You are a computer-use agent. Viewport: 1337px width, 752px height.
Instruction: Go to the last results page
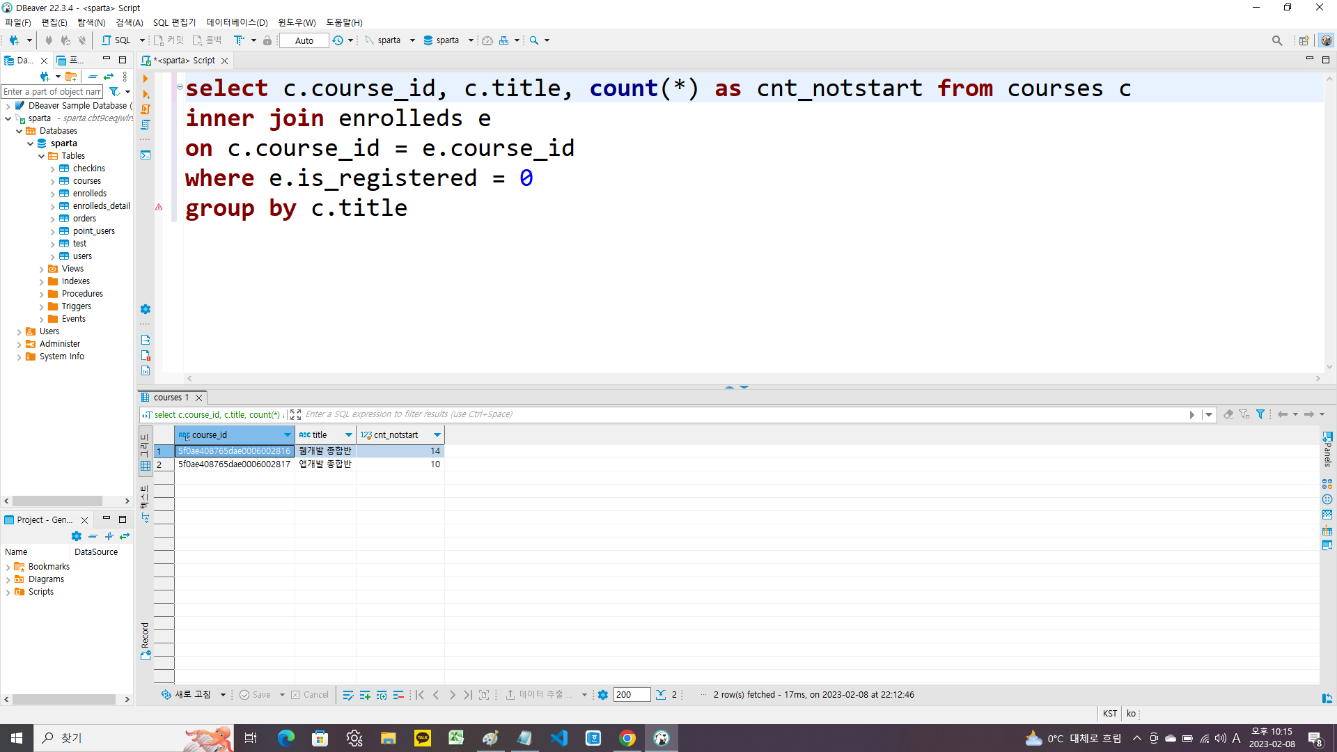click(x=468, y=695)
